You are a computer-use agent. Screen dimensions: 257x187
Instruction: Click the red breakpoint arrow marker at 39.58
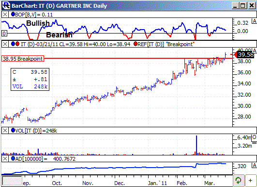pyautogui.click(x=235, y=54)
